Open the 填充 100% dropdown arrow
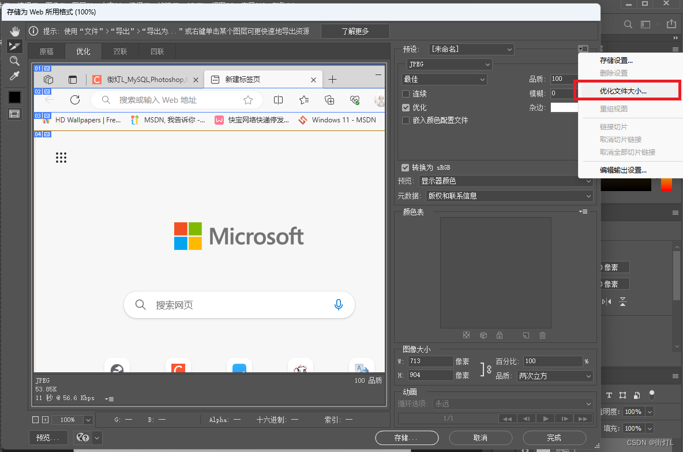 [x=650, y=428]
